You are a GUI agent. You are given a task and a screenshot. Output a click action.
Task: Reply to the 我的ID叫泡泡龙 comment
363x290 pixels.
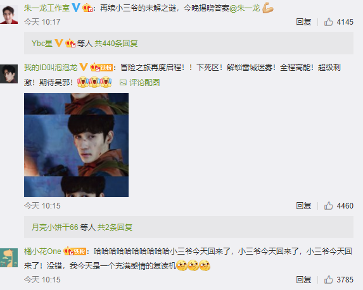(x=303, y=206)
